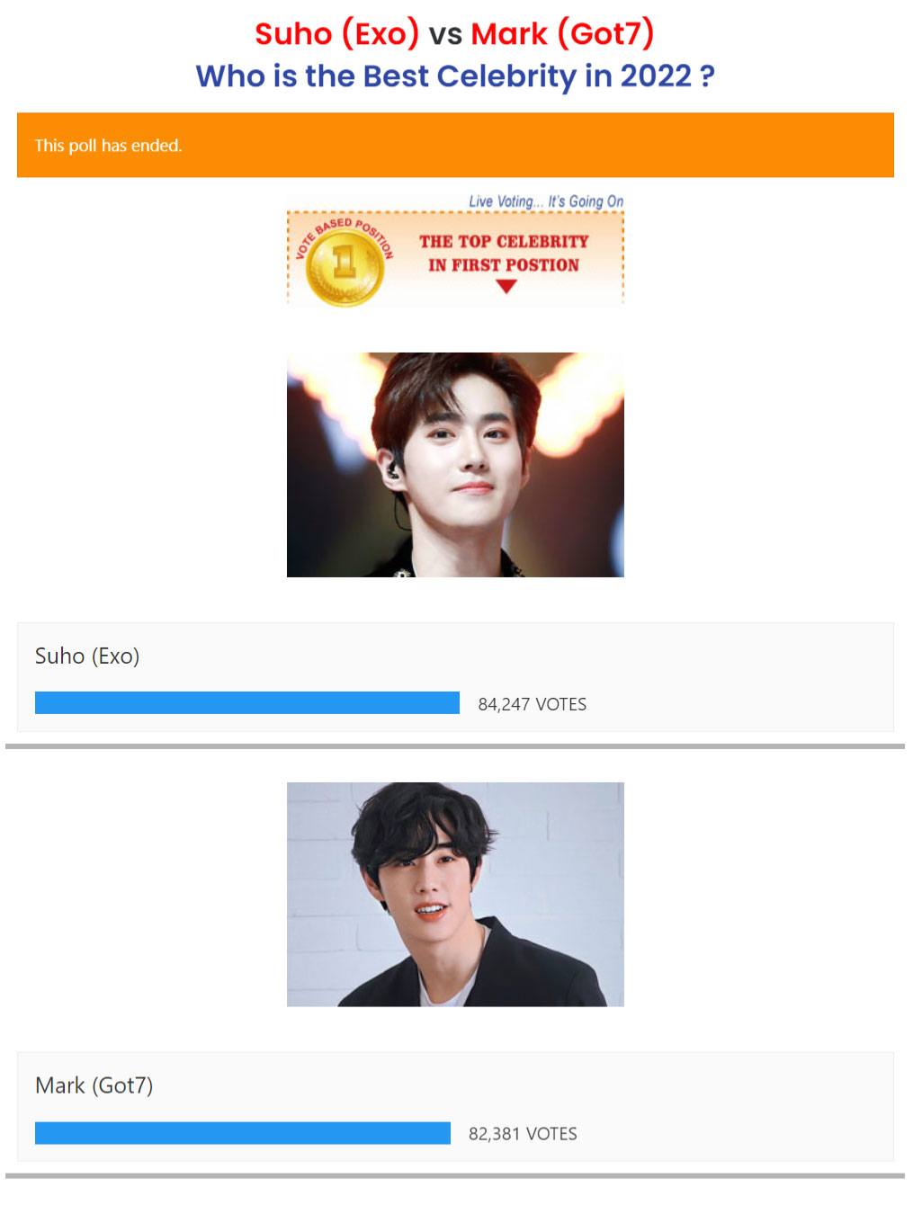
Task: Open Suho's photo thumbnail
Action: point(455,465)
